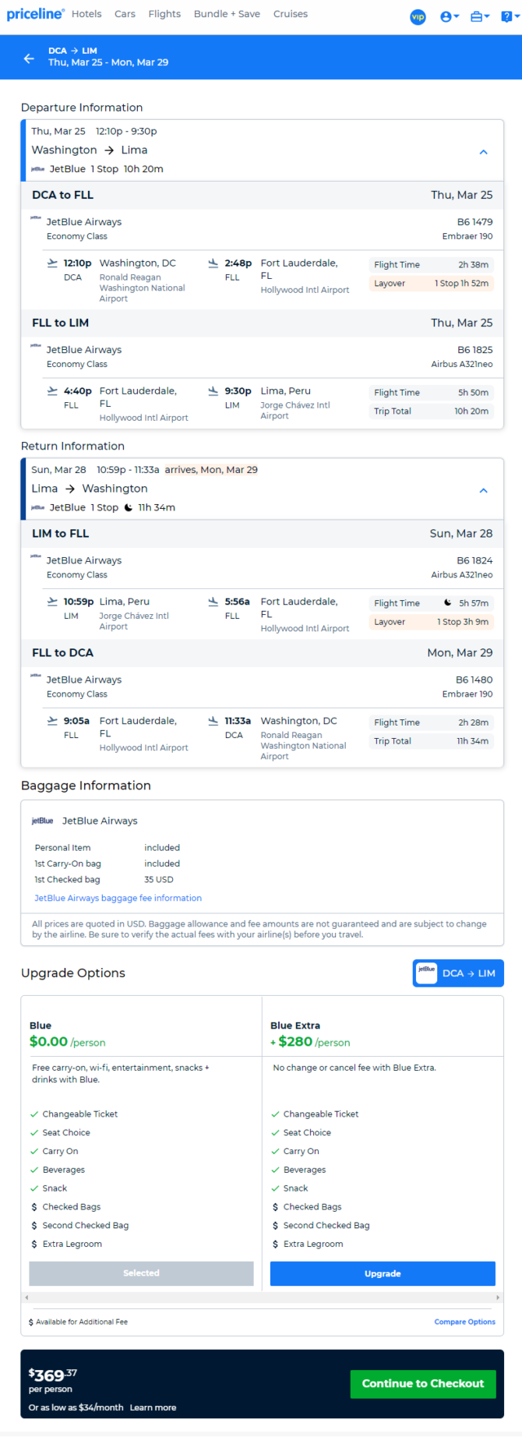Open the Compare Options link

click(465, 1322)
